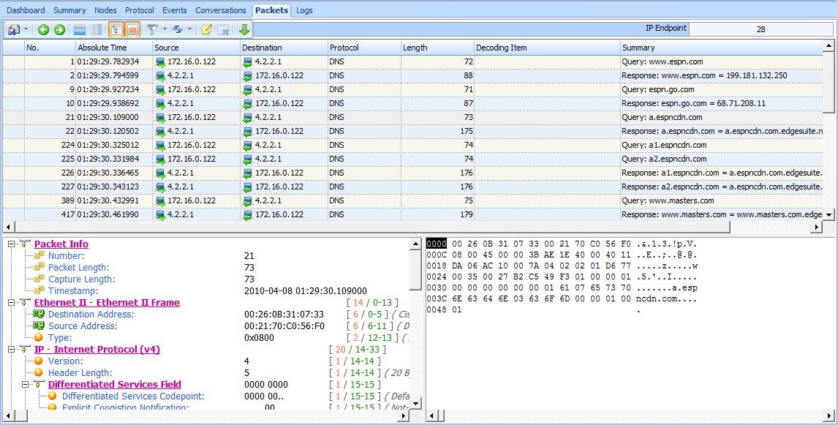This screenshot has height=425, width=838.
Task: Go to next packet with green right arrow
Action: pyautogui.click(x=59, y=30)
